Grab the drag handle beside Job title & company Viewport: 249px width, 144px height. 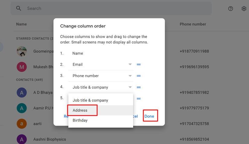click(x=139, y=87)
